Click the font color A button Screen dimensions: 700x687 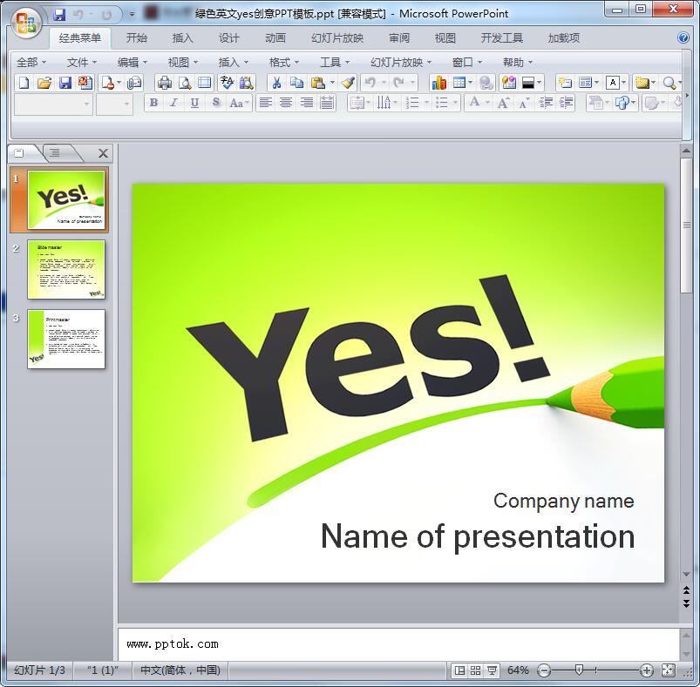click(x=474, y=103)
